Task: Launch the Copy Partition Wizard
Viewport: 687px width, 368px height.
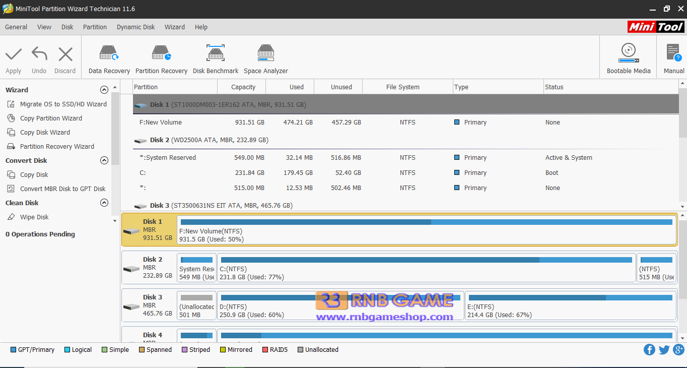Action: 51,118
